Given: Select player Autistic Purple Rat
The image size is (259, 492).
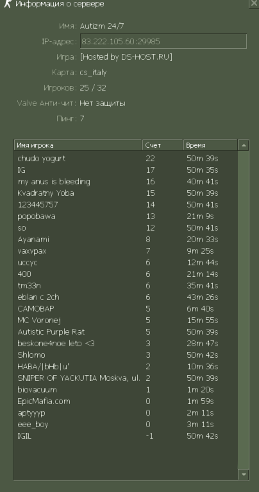Looking at the screenshot, I should click(126, 332).
